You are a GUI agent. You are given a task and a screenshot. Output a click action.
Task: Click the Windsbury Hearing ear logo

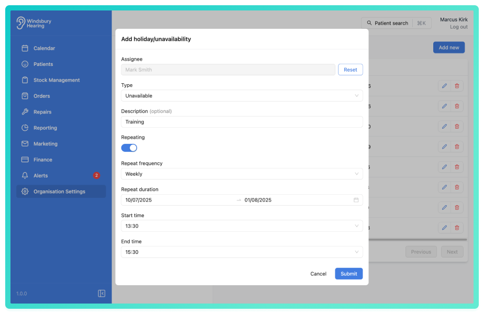[x=21, y=23]
